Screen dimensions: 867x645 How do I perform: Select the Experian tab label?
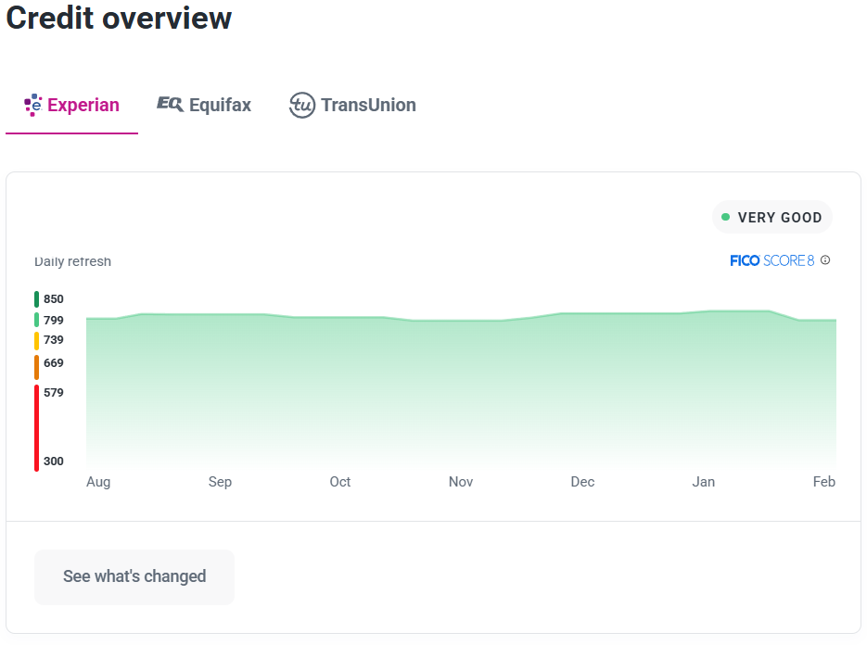[x=83, y=105]
